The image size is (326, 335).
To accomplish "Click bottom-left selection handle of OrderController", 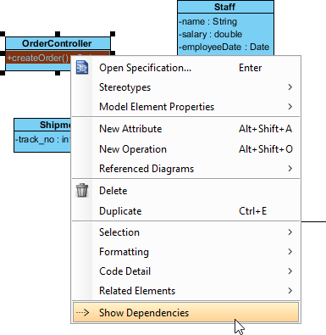I will coord(3,73).
